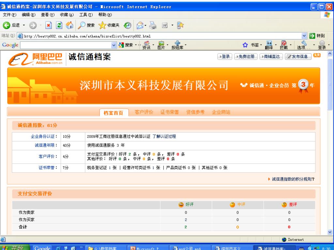Expand the Mail icon dropdown arrow
Viewport: 334px width, 250px height.
(145, 25)
